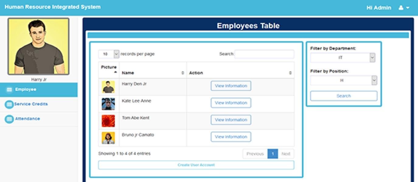Click the Create User Account link
The width and height of the screenshot is (418, 182).
click(x=196, y=165)
